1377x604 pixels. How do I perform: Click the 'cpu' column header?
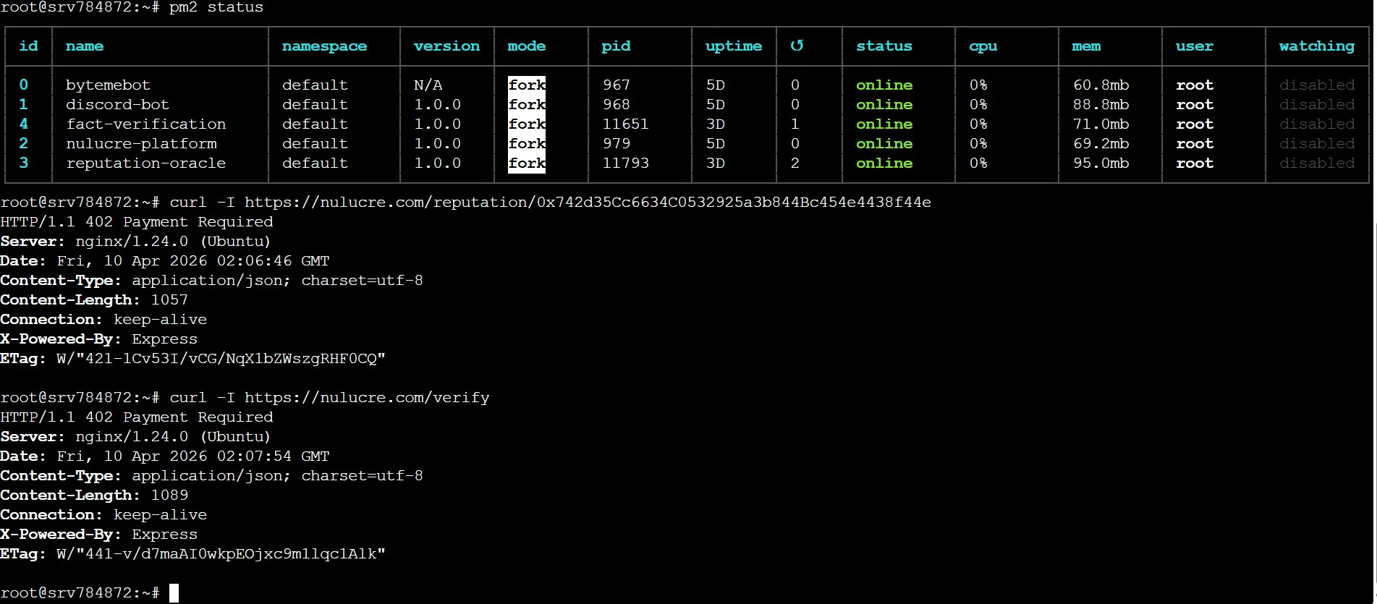click(x=983, y=46)
